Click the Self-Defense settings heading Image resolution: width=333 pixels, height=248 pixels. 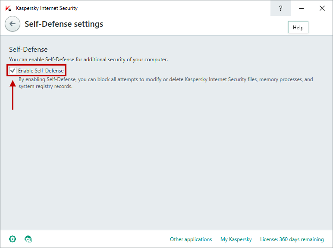click(x=64, y=24)
